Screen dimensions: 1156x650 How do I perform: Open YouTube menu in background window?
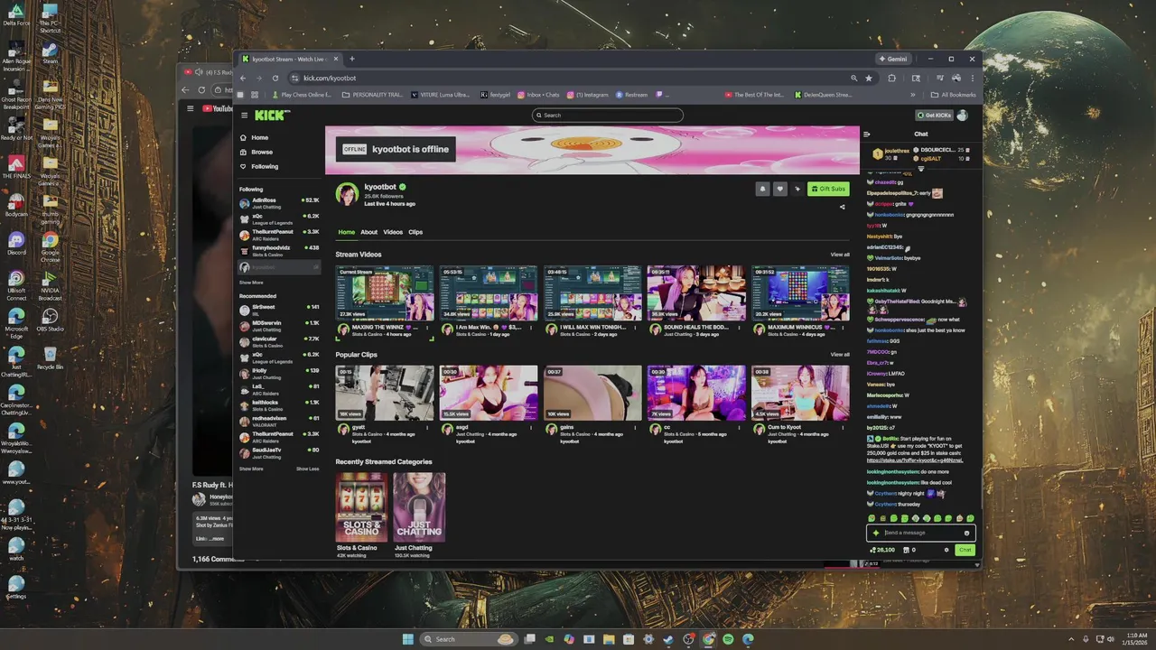click(x=190, y=108)
